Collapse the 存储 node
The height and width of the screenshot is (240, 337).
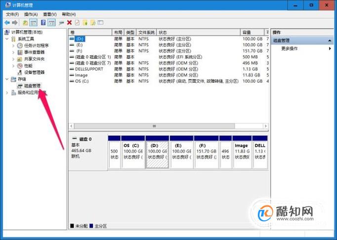[7, 79]
